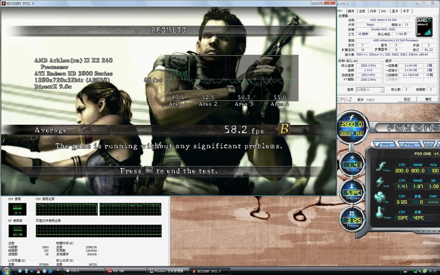Click the CPU usage history graph
The height and width of the screenshot is (275, 440).
[98, 209]
